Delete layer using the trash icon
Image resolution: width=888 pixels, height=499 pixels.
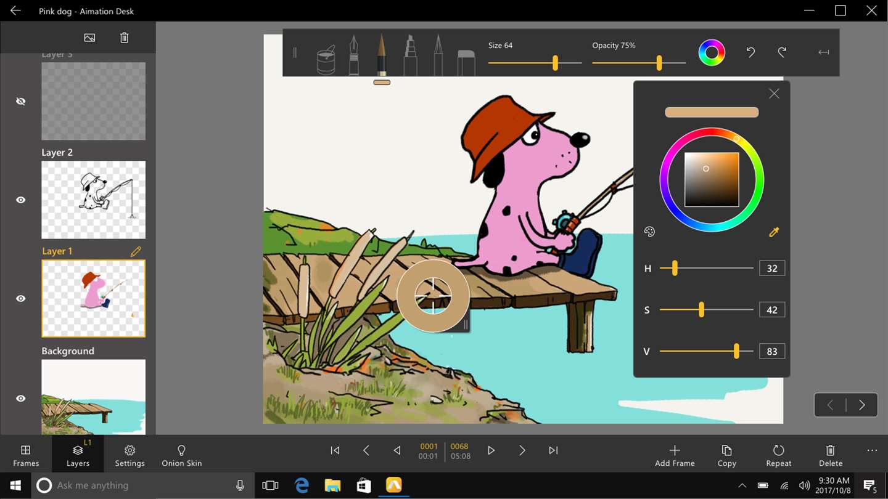click(x=124, y=38)
